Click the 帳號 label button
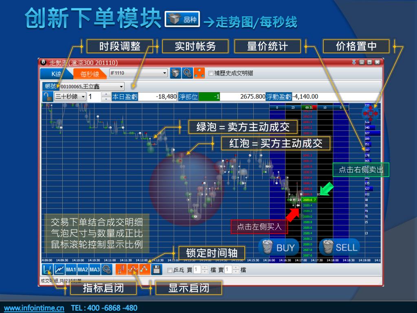The width and height of the screenshot is (417, 313). 50,86
